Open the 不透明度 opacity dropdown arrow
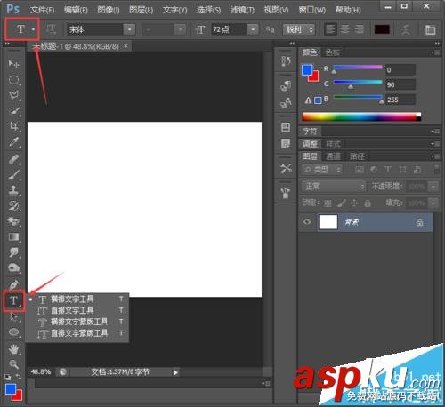This screenshot has height=407, width=445. point(433,187)
